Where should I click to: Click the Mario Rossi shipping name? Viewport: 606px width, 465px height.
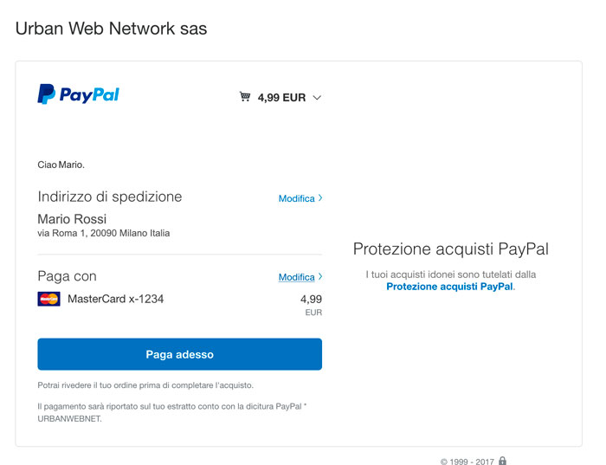pos(72,219)
